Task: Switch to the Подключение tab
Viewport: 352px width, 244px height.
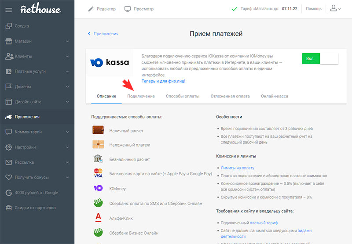Action: click(x=141, y=96)
